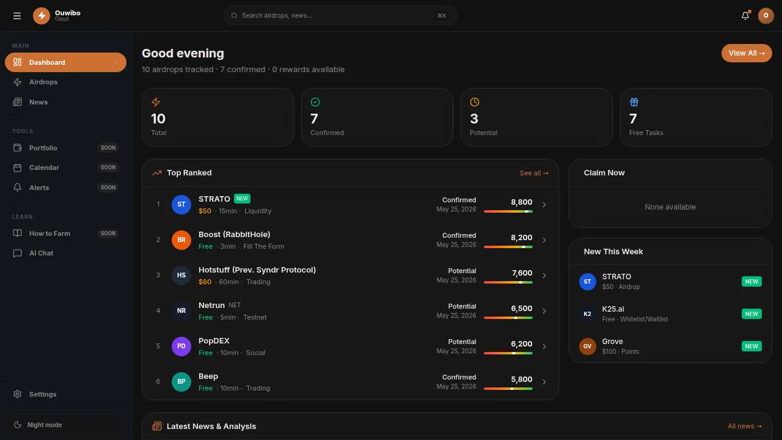
Task: Open the How to Farm link
Action: click(x=65, y=233)
